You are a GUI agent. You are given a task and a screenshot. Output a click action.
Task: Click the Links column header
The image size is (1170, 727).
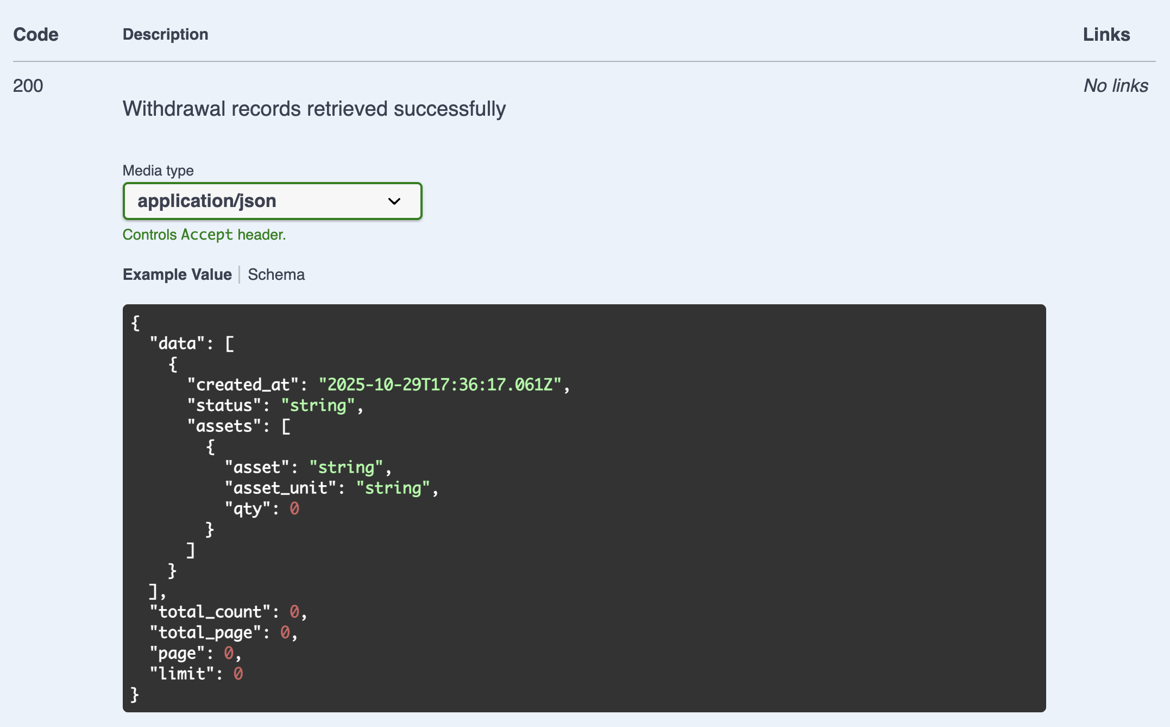coord(1106,34)
